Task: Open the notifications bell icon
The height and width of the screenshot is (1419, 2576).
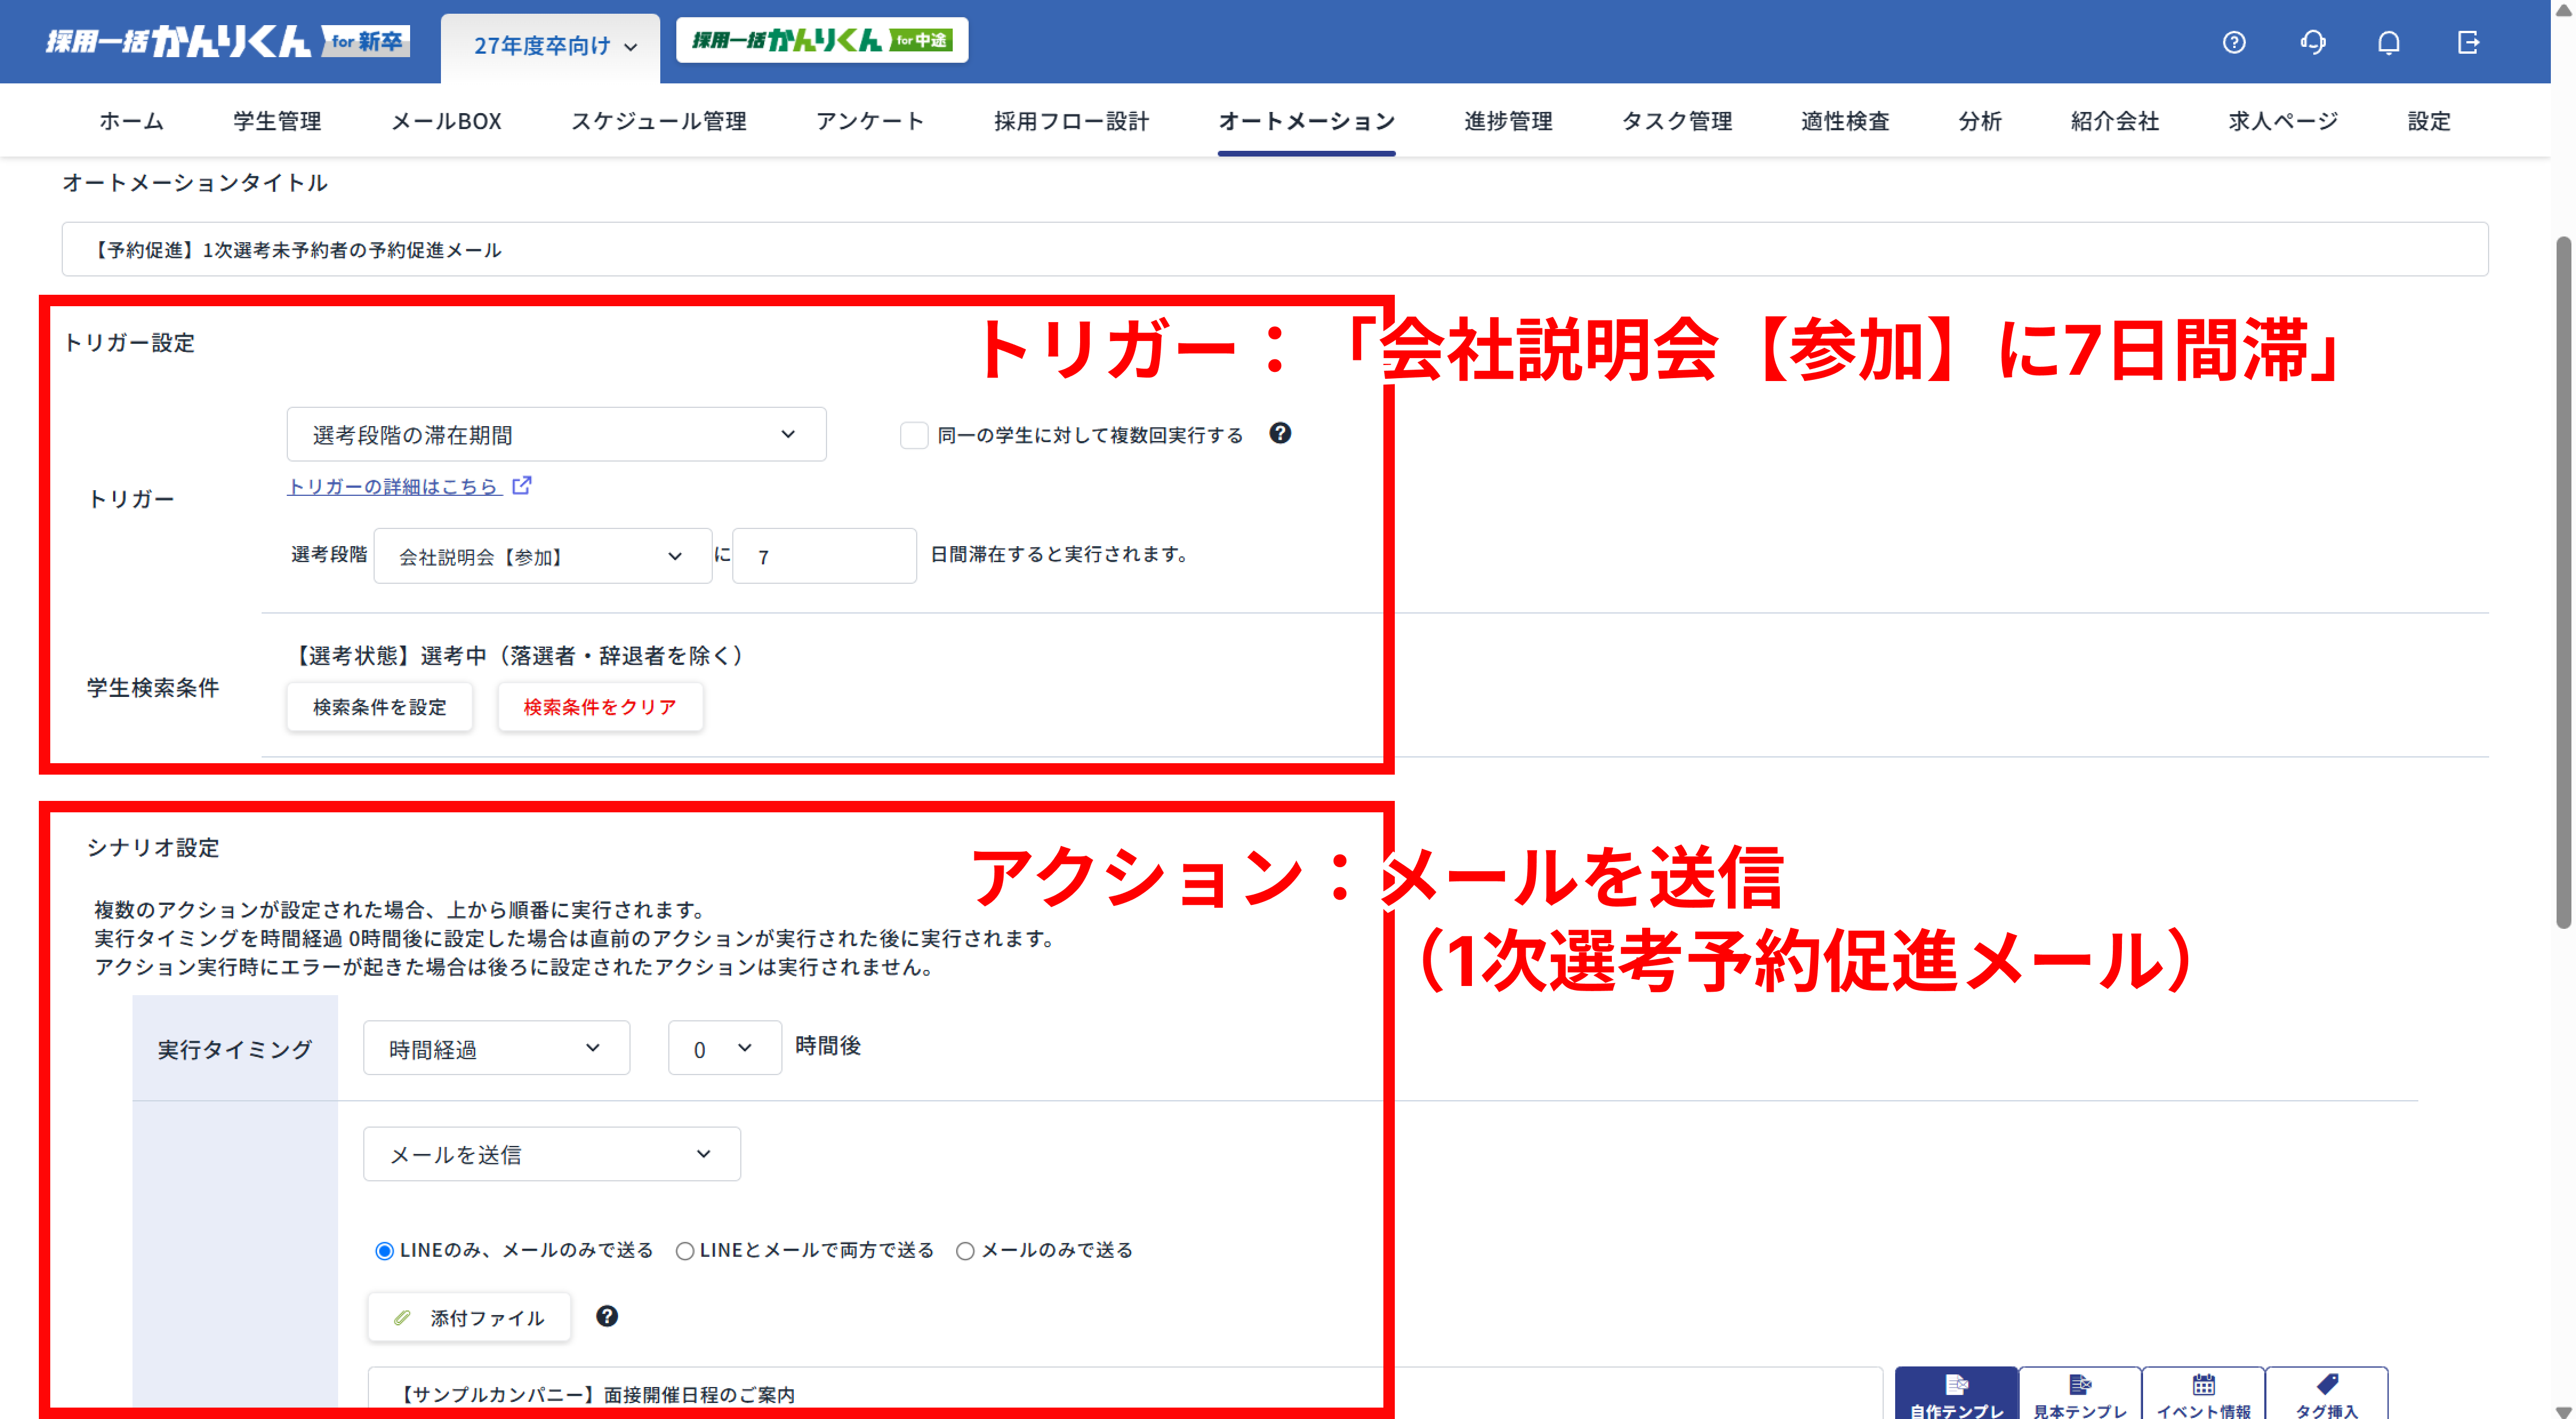Action: tap(2389, 42)
